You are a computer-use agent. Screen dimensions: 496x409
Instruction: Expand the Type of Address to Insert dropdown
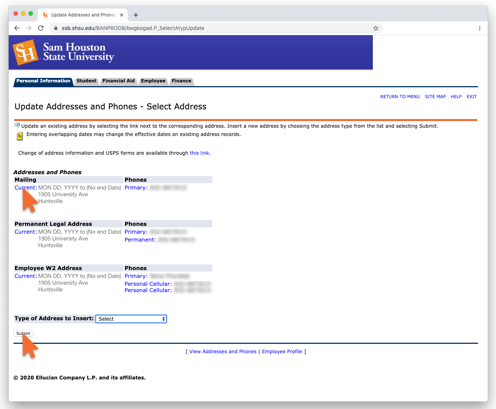131,319
